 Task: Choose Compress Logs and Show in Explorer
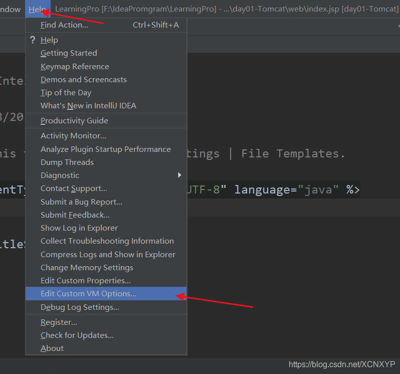click(x=106, y=254)
